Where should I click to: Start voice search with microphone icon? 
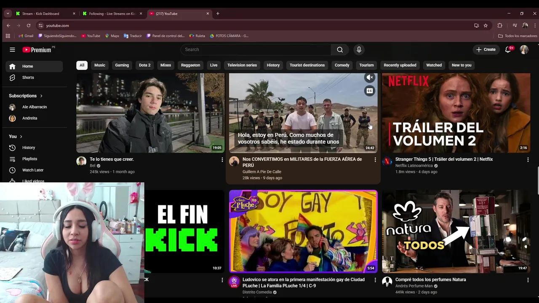click(359, 50)
